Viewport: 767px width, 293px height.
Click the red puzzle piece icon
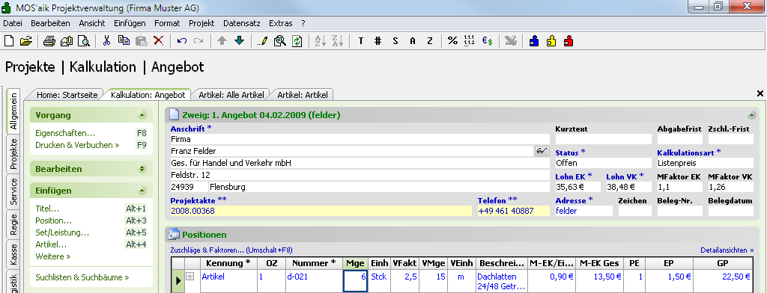[x=569, y=41]
